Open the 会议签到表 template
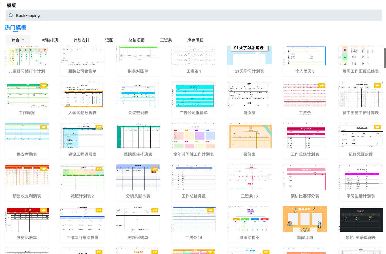 click(x=138, y=99)
